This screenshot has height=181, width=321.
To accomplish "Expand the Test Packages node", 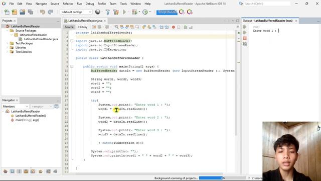I will coord(8,43).
